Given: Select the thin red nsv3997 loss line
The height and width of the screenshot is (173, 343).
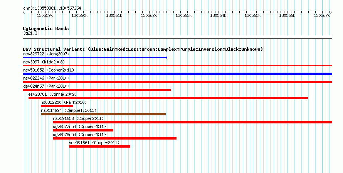Looking at the screenshot, I should [178, 65].
